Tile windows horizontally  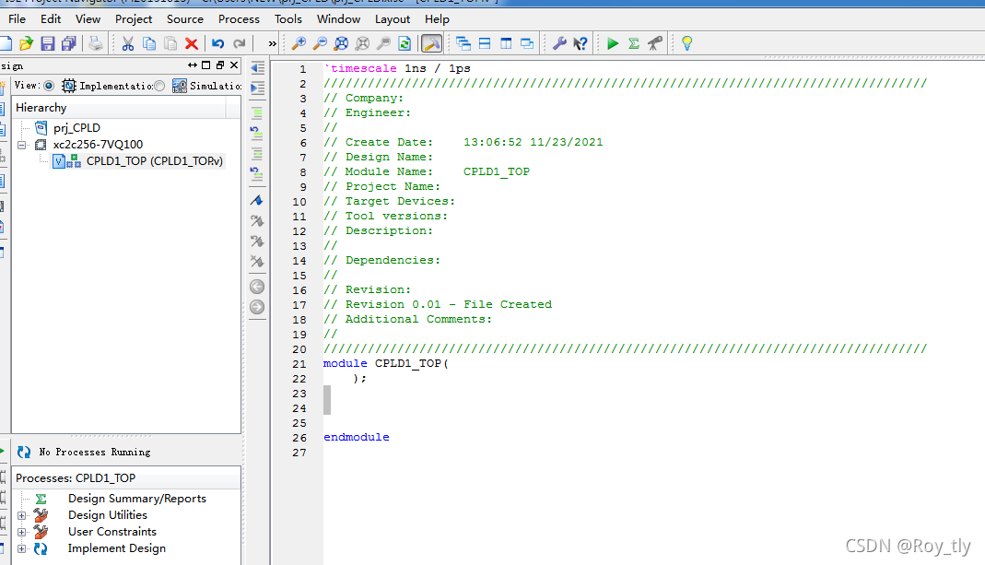coord(485,43)
